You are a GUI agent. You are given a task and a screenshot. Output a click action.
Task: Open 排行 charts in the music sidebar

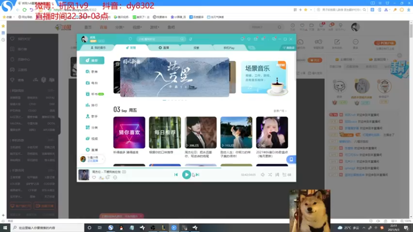[x=92, y=105]
